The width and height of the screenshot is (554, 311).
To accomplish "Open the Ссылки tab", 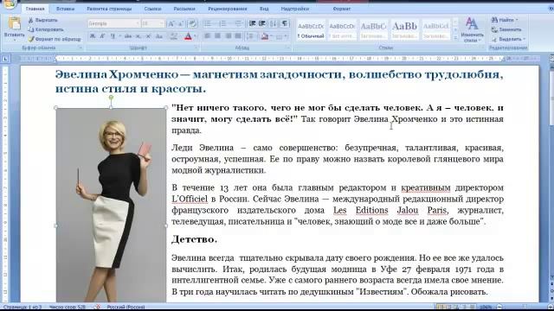I will click(x=152, y=9).
